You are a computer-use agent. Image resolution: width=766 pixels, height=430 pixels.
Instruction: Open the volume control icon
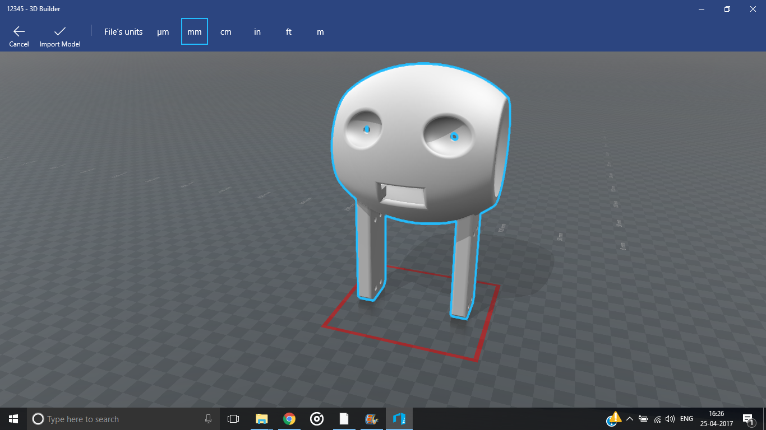(670, 419)
